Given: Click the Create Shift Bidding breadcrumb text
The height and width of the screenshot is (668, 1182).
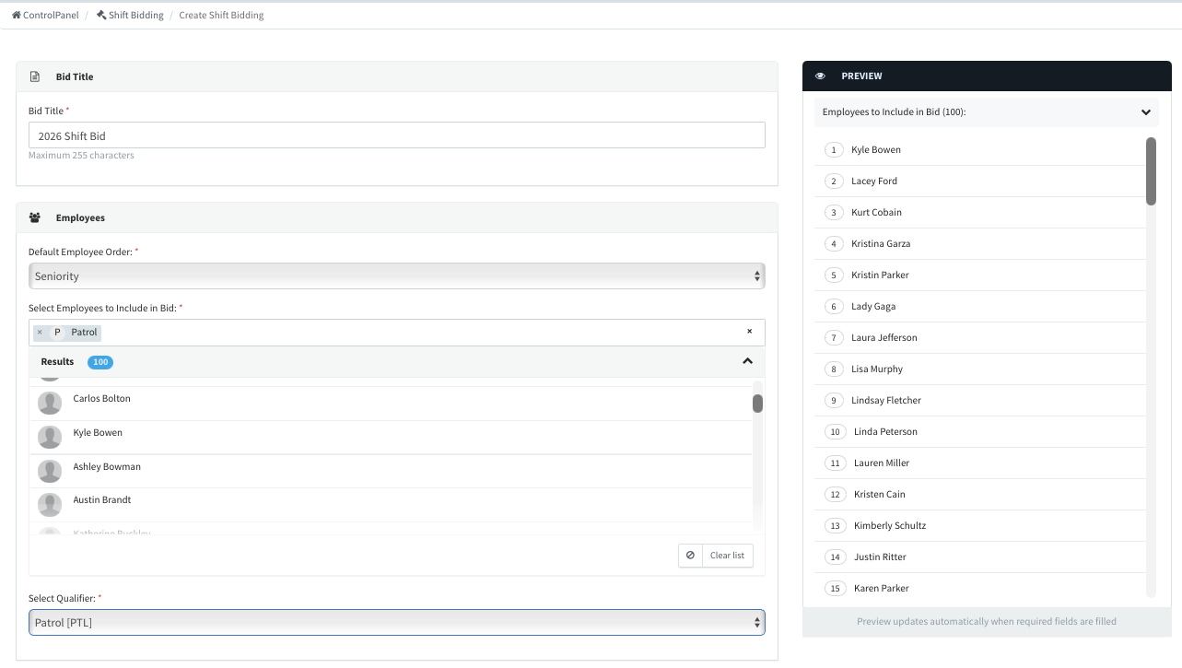Looking at the screenshot, I should click(221, 16).
